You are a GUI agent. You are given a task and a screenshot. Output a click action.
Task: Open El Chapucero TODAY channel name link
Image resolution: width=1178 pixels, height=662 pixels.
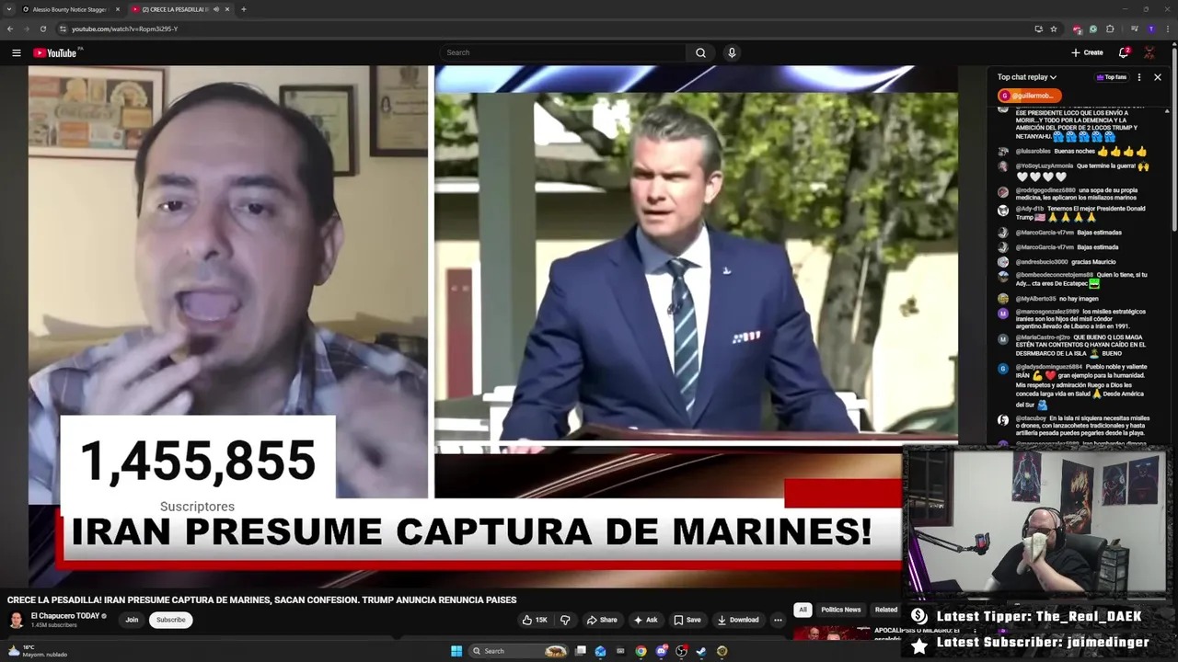click(65, 616)
